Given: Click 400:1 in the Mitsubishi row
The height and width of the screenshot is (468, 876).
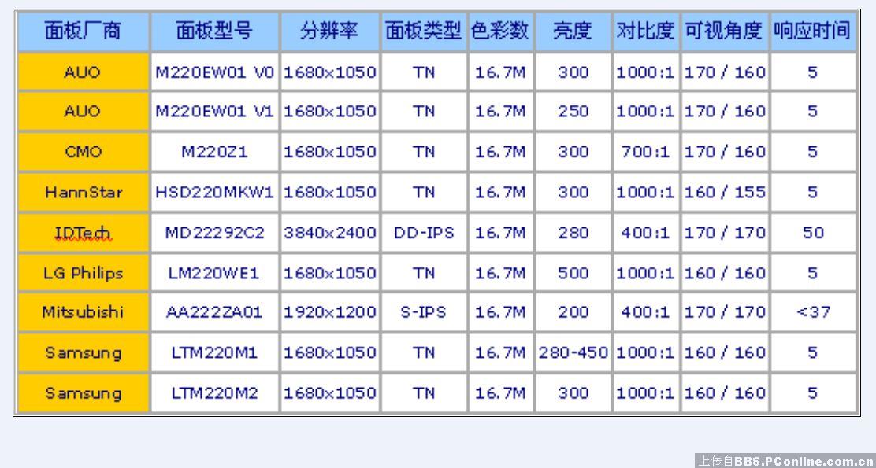Looking at the screenshot, I should (x=646, y=311).
